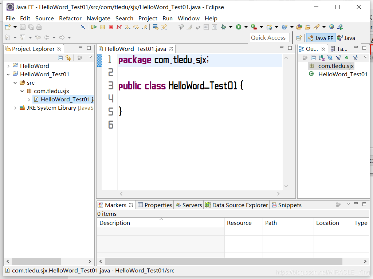Click the Resource column header
Viewport: 373px width, 279px height.
tap(244, 223)
